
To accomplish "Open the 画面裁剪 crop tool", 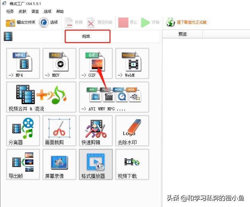I will coord(59,131).
